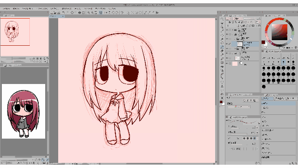Switch to first sub tool group tab

[267, 98]
